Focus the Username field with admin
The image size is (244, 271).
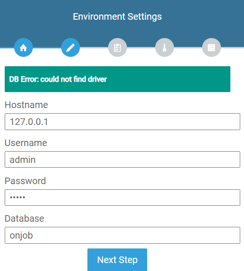[122, 160]
